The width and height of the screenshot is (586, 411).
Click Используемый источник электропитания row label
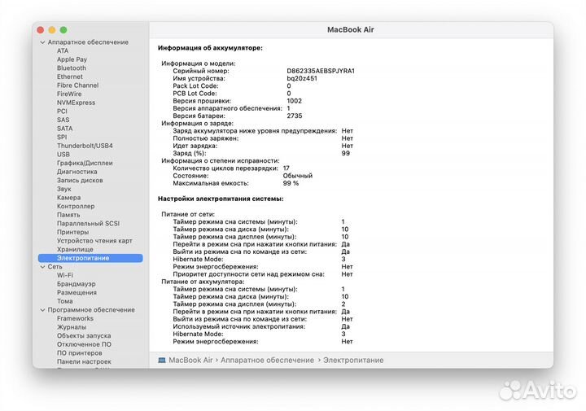point(239,326)
